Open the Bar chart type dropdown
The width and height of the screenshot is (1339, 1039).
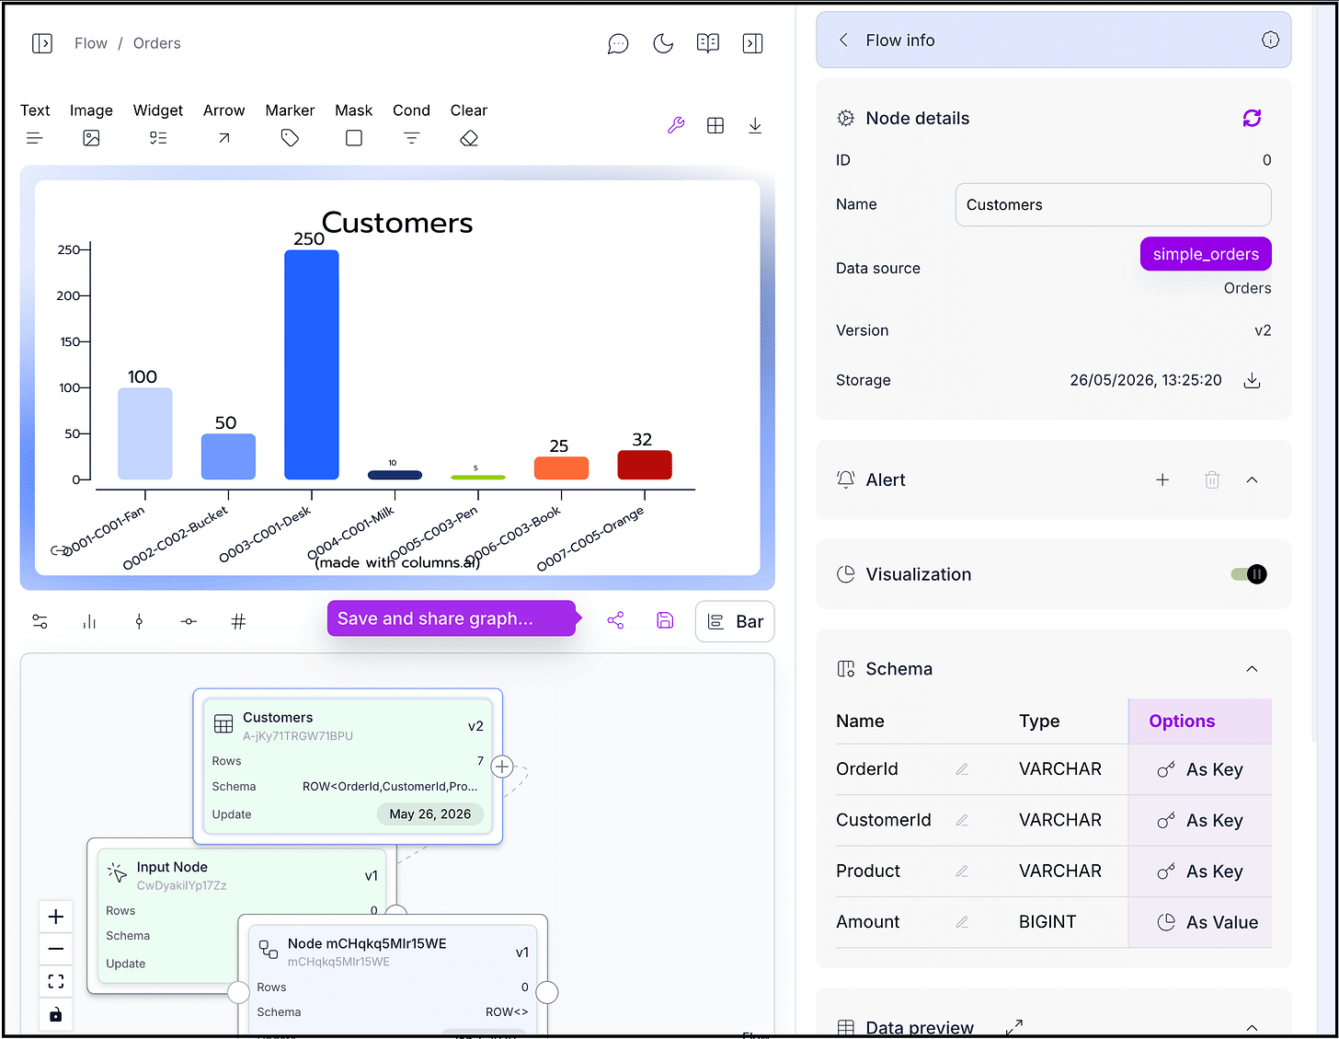click(735, 621)
